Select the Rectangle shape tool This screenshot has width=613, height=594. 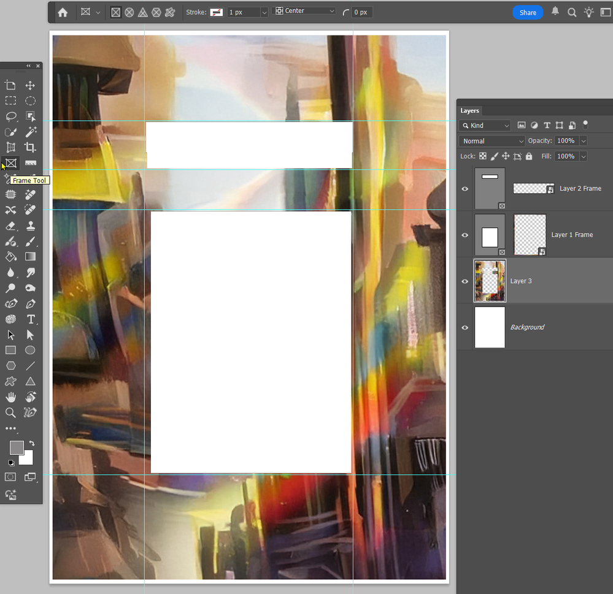(x=10, y=350)
